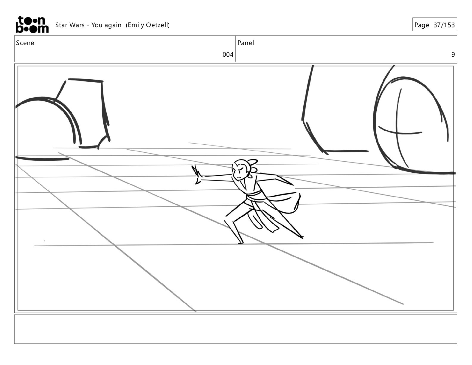This screenshot has width=472, height=365.
Task: Click the author name '(Emily Oetzell)'
Action: [147, 25]
